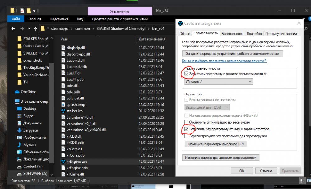Expand the Этот компьютер tree node
Viewport: 311px width, 189px height.
tap(12, 101)
